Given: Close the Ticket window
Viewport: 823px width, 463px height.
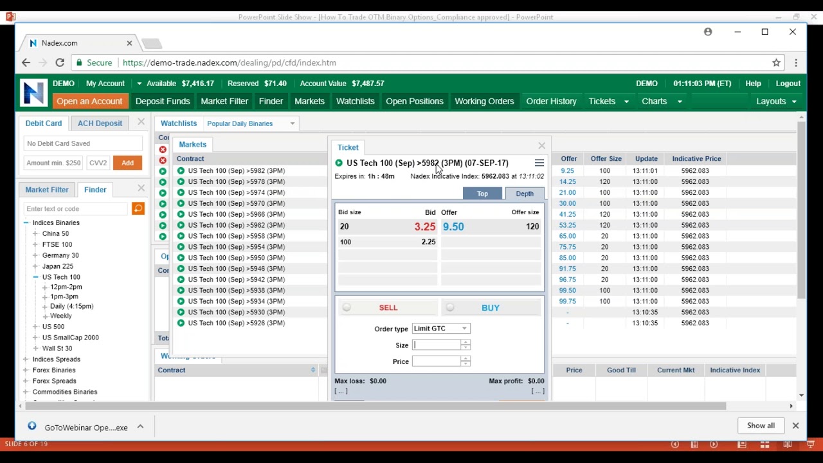Looking at the screenshot, I should point(541,146).
